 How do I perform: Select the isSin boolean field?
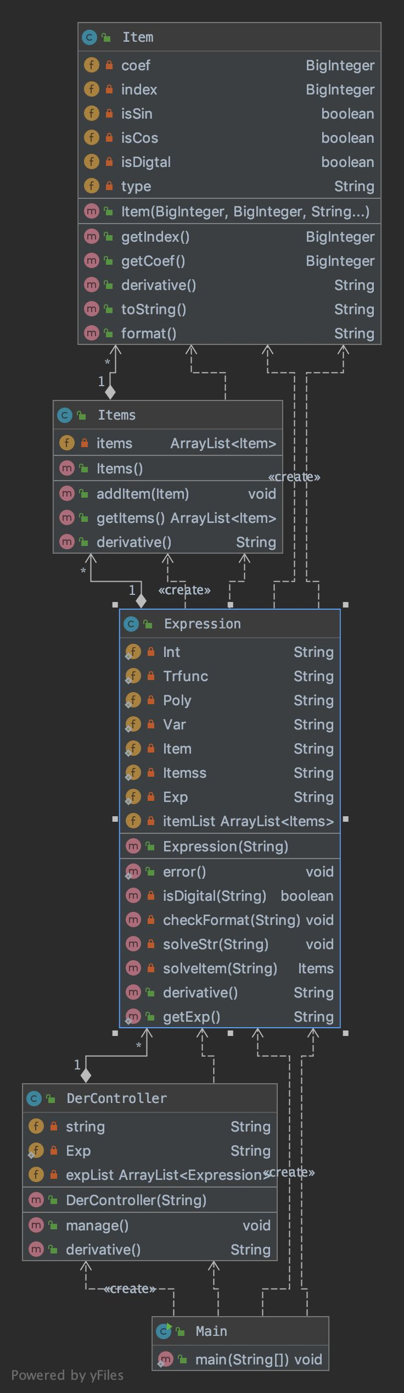pos(229,114)
